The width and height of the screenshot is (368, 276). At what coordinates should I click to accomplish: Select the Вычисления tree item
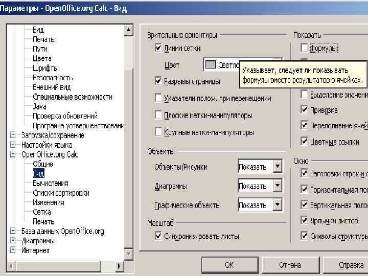pos(51,183)
